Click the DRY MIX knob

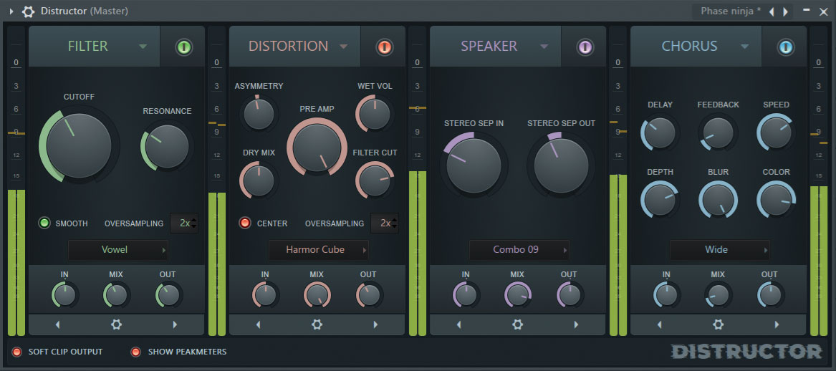pyautogui.click(x=259, y=180)
